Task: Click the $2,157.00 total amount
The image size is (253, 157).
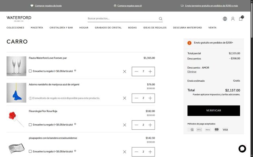Action: 232,90
